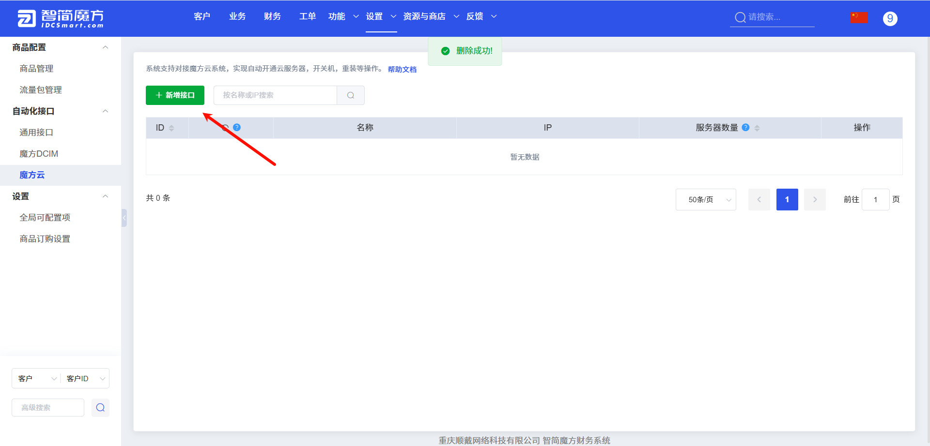The height and width of the screenshot is (446, 930).
Task: Click the question mark icon in second column header
Action: point(237,127)
